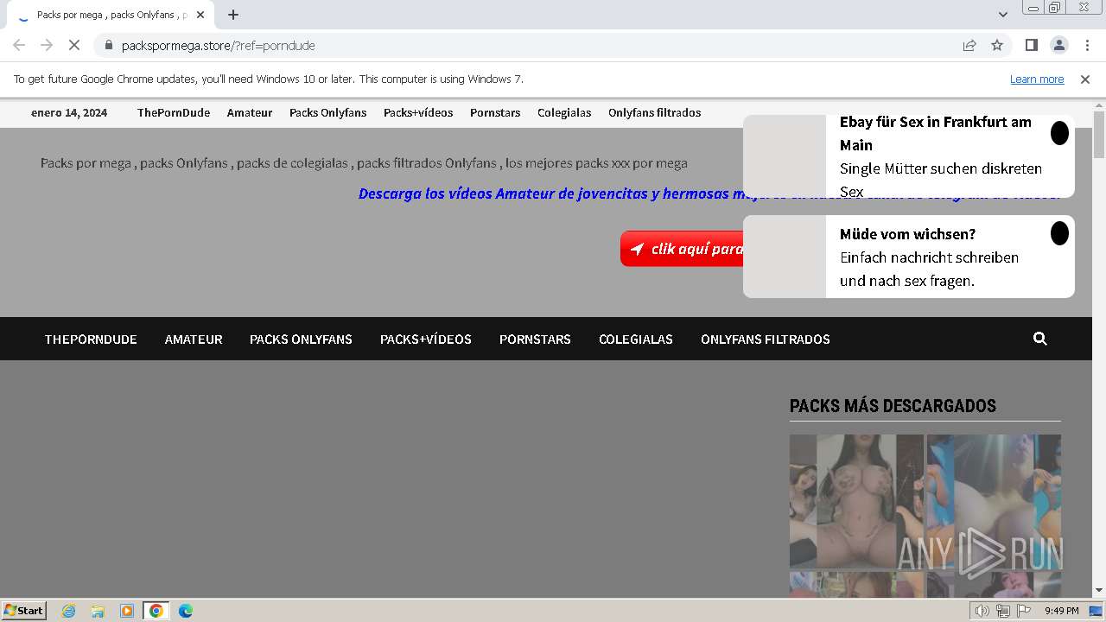Open the tab search chevron

tap(1002, 15)
